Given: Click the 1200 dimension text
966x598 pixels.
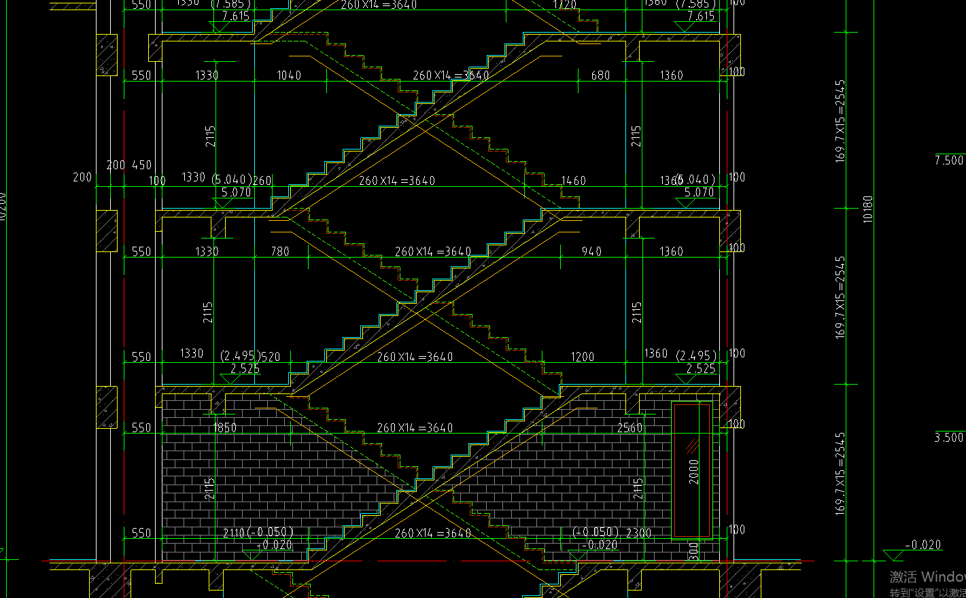Looking at the screenshot, I should (583, 357).
